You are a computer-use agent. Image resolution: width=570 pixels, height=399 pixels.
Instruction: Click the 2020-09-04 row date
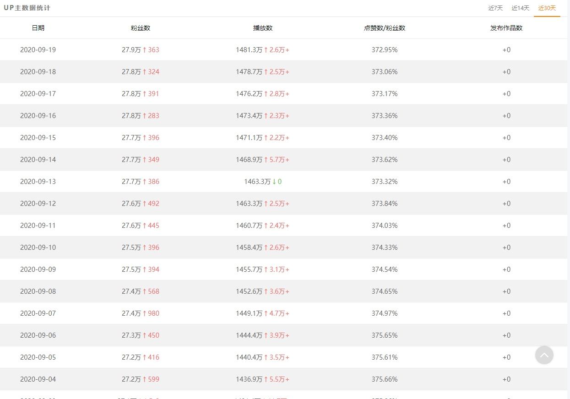[x=38, y=379]
